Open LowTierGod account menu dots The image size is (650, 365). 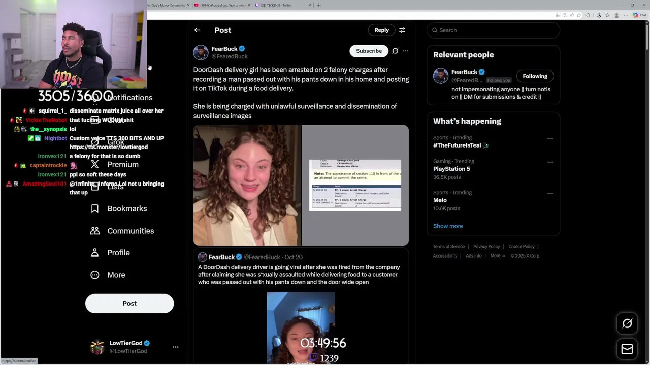coord(176,347)
